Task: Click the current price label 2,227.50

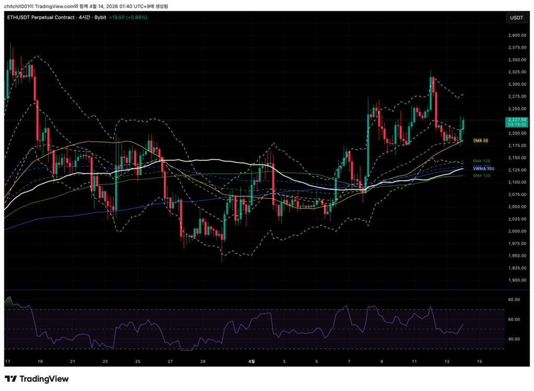Action: (516, 120)
